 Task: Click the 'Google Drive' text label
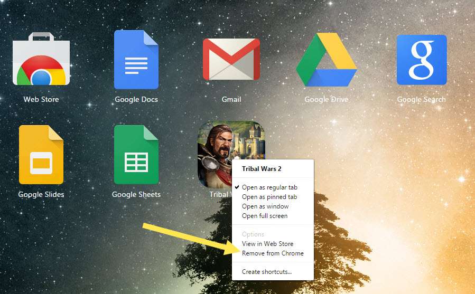click(x=326, y=99)
